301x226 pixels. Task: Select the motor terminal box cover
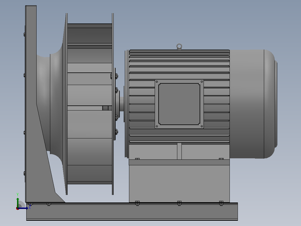point(179,104)
